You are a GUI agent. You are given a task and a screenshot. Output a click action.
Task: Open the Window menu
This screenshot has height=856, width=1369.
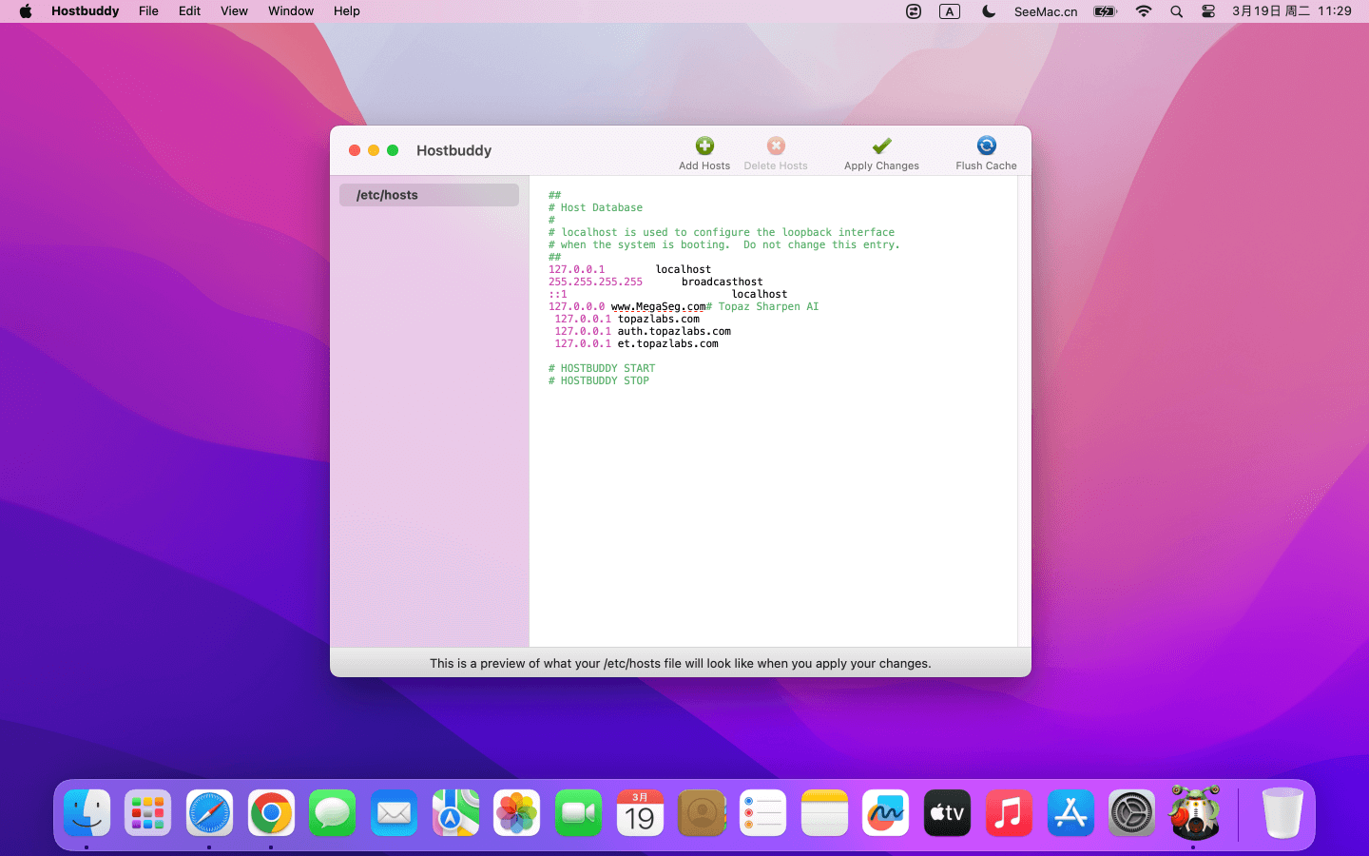click(x=291, y=11)
